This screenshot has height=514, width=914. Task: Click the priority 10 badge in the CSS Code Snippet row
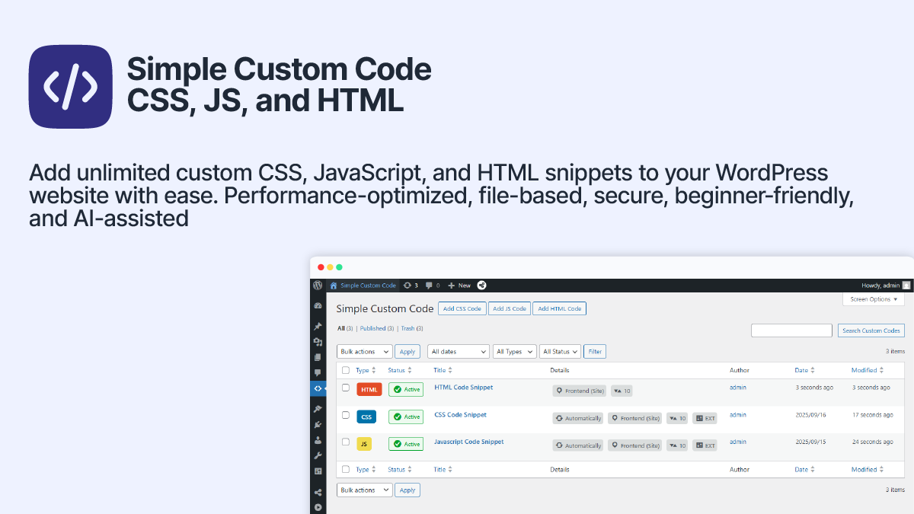677,418
